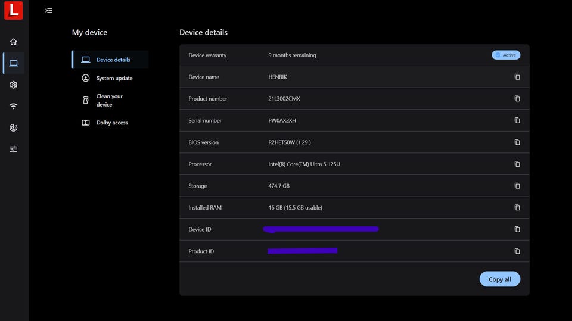The height and width of the screenshot is (321, 572).
Task: Click the Copy all button
Action: click(500, 279)
